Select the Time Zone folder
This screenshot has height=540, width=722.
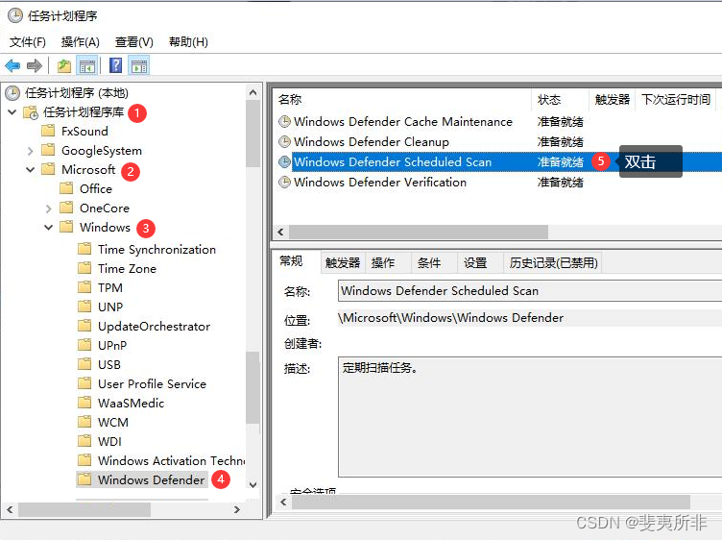[127, 269]
